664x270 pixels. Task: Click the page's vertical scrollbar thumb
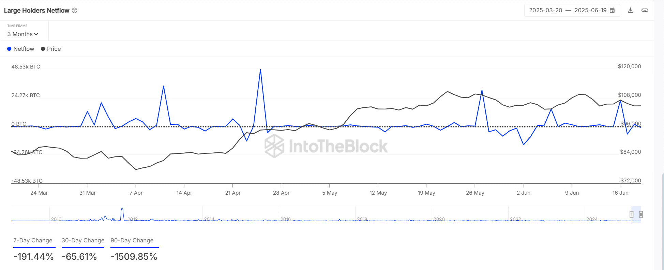[663, 222]
